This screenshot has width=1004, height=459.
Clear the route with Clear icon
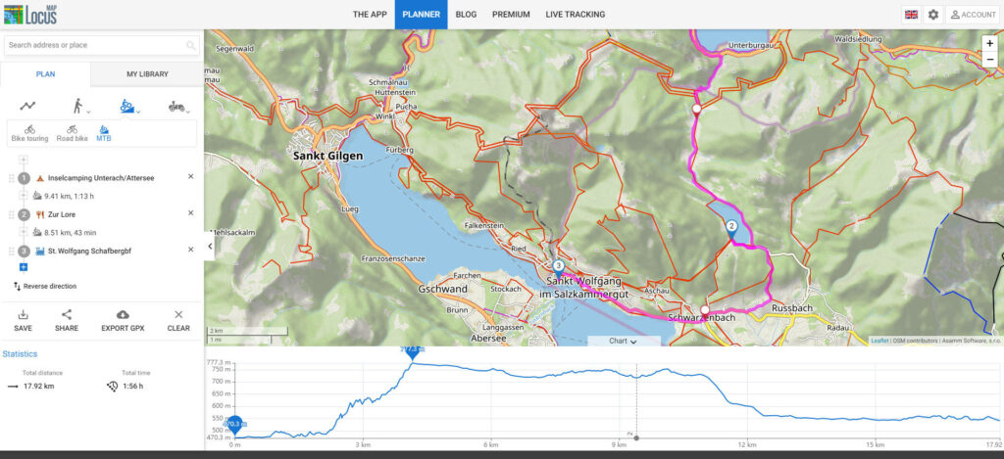point(178,320)
